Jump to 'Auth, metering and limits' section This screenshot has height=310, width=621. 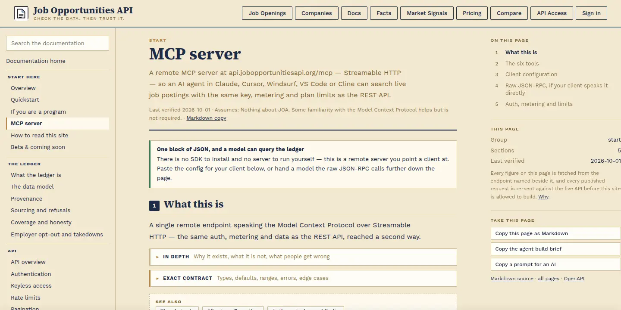[539, 104]
